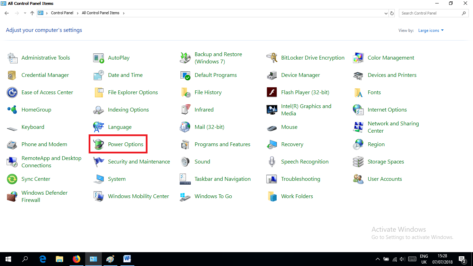473x266 pixels.
Task: Show hidden system tray icons
Action: coord(377,259)
